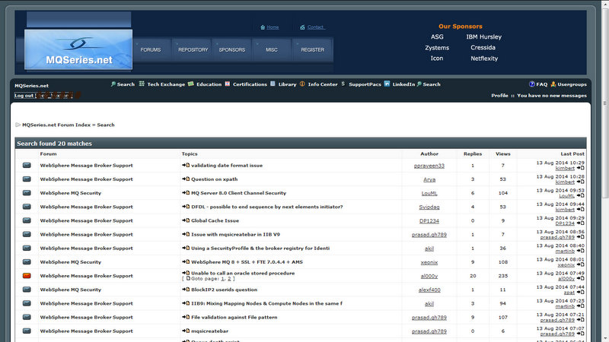
Task: Open Certifications menu link
Action: [x=250, y=84]
